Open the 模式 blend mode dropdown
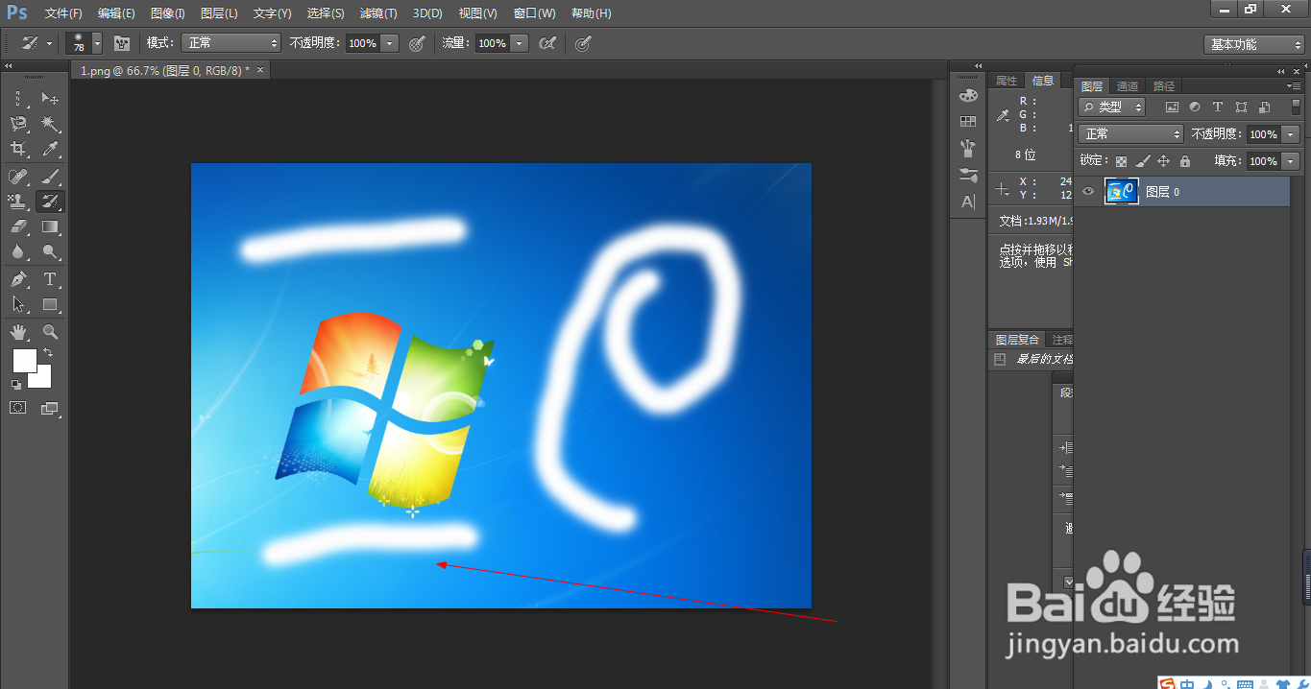The image size is (1311, 689). pos(231,43)
